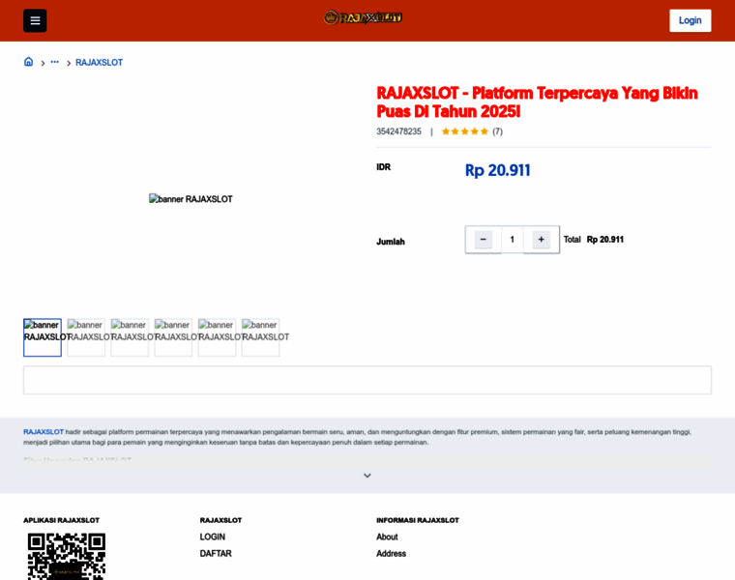The height and width of the screenshot is (580, 735).
Task: Open the Address footer link
Action: [391, 553]
